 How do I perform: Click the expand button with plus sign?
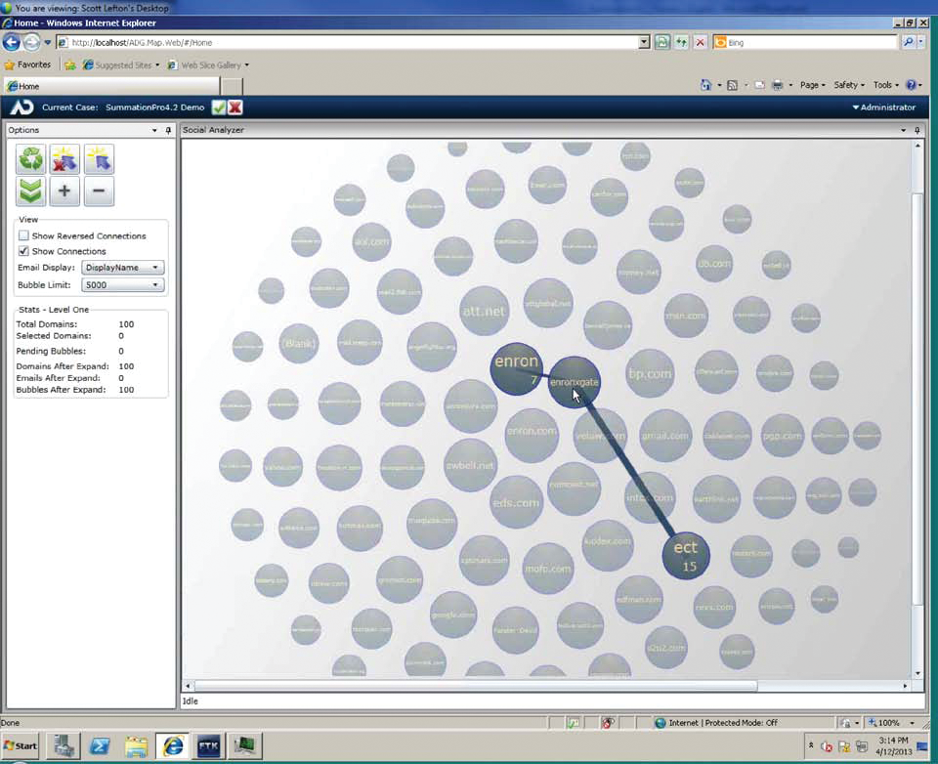coord(64,191)
